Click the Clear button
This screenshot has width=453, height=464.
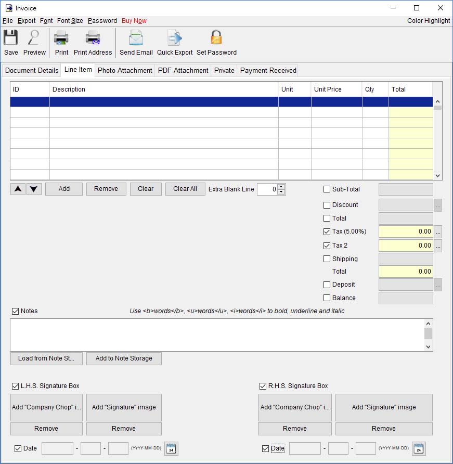[146, 189]
